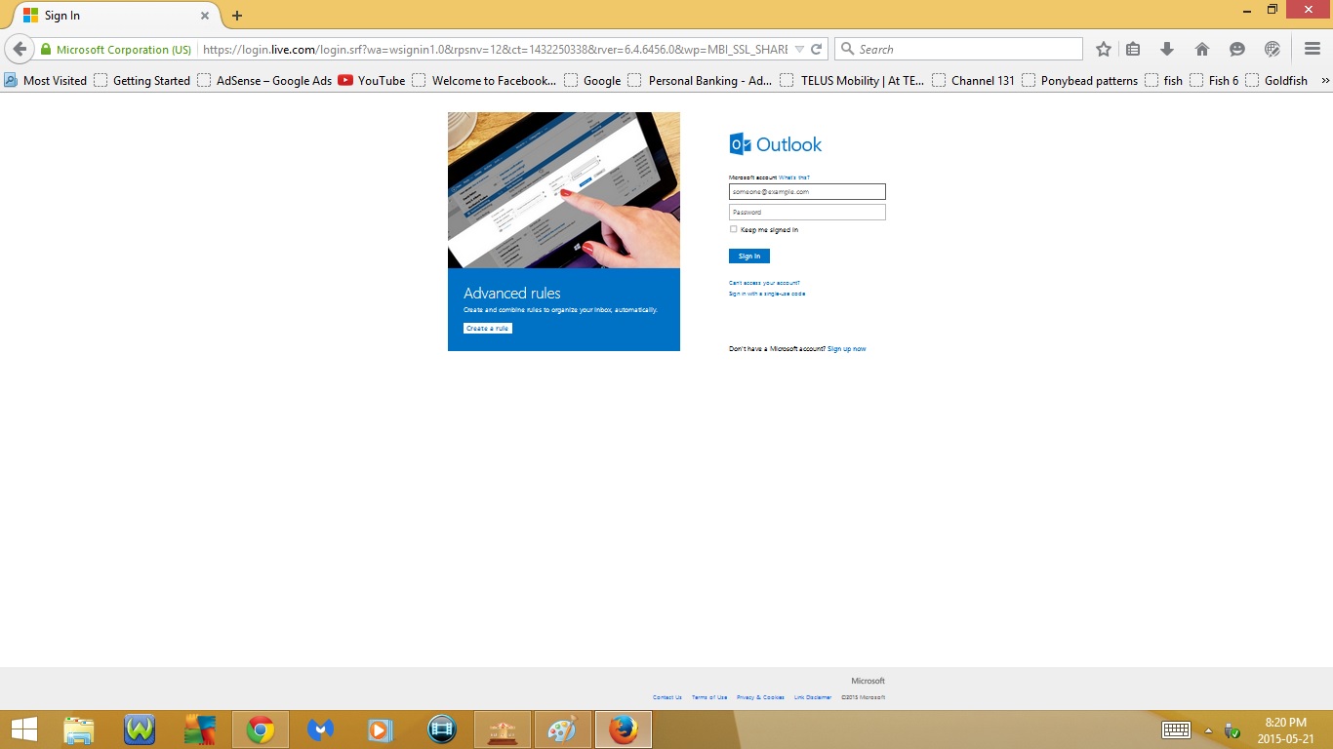Open Can't access your account? link
The height and width of the screenshot is (749, 1333).
[764, 283]
